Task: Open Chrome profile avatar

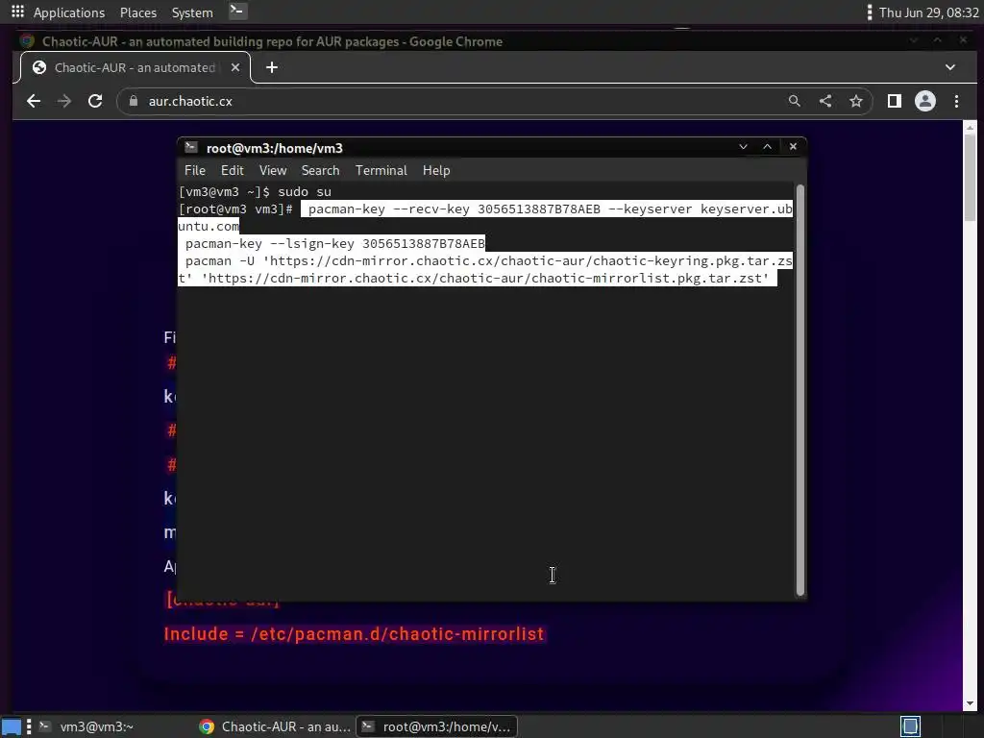Action: point(925,101)
